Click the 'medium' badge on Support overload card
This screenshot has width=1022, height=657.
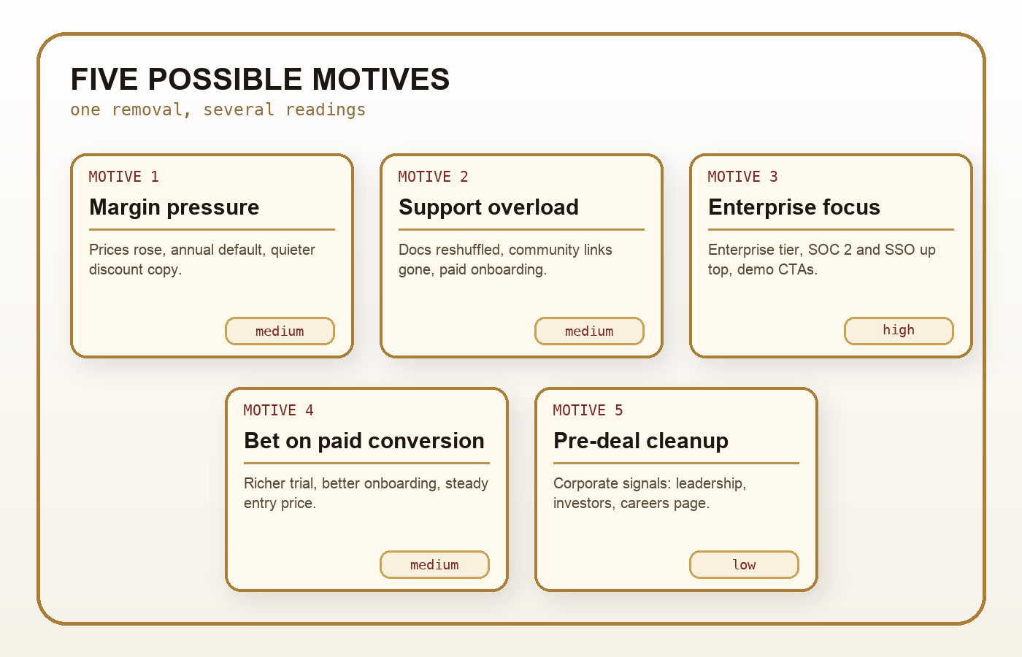point(589,331)
